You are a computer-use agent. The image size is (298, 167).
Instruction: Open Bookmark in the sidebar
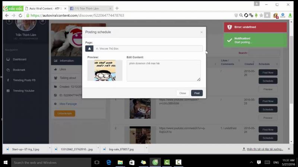tap(19, 70)
